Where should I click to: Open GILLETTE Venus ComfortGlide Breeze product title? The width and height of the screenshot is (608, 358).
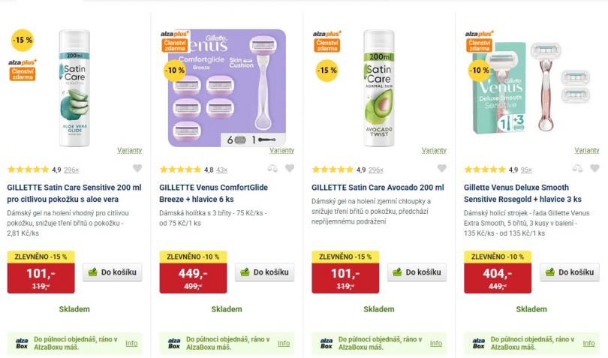click(x=213, y=193)
